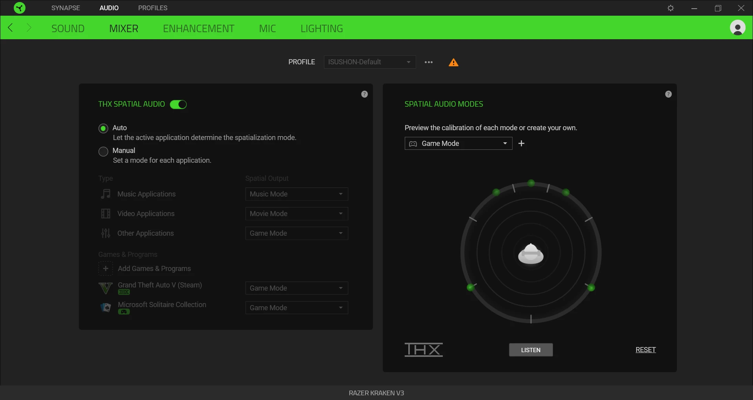Screen dimensions: 753x400
Task: Click the Music Applications note icon
Action: pos(105,194)
